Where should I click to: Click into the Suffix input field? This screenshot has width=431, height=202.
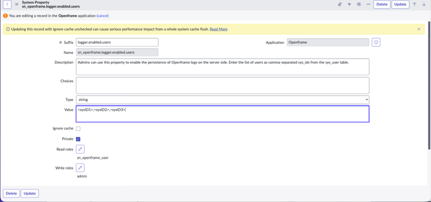pos(117,42)
